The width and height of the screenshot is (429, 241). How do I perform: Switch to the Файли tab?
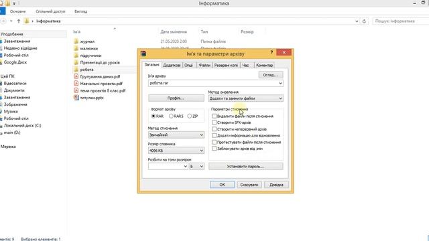[x=204, y=66]
